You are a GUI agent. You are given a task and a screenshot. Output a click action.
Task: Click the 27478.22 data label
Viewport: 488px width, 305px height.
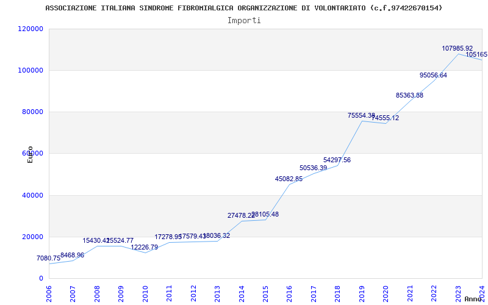[x=241, y=215]
